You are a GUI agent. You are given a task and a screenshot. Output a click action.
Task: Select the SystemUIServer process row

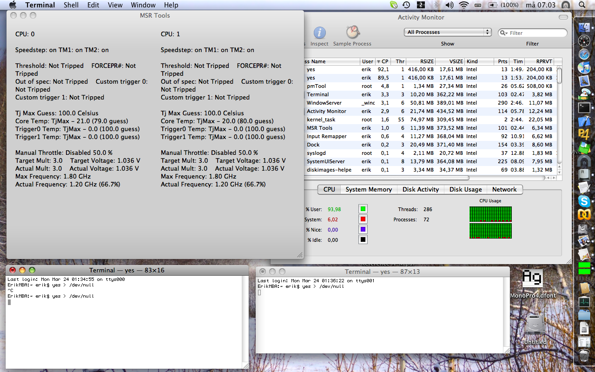[x=430, y=161]
